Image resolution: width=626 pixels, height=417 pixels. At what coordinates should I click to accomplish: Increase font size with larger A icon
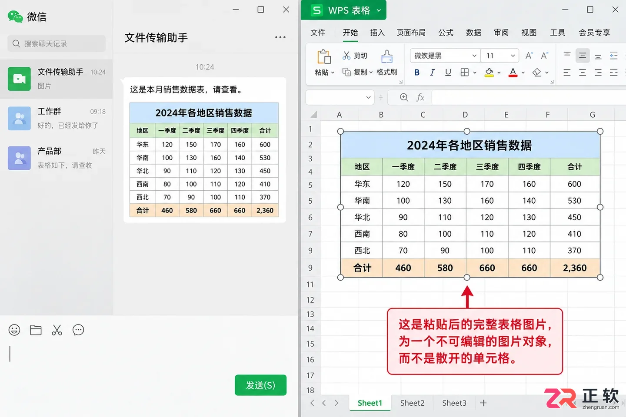click(x=529, y=56)
